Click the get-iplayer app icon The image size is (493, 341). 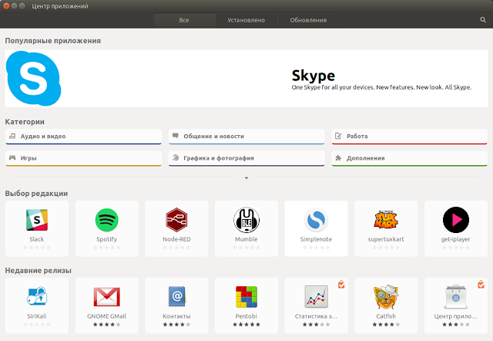(456, 220)
